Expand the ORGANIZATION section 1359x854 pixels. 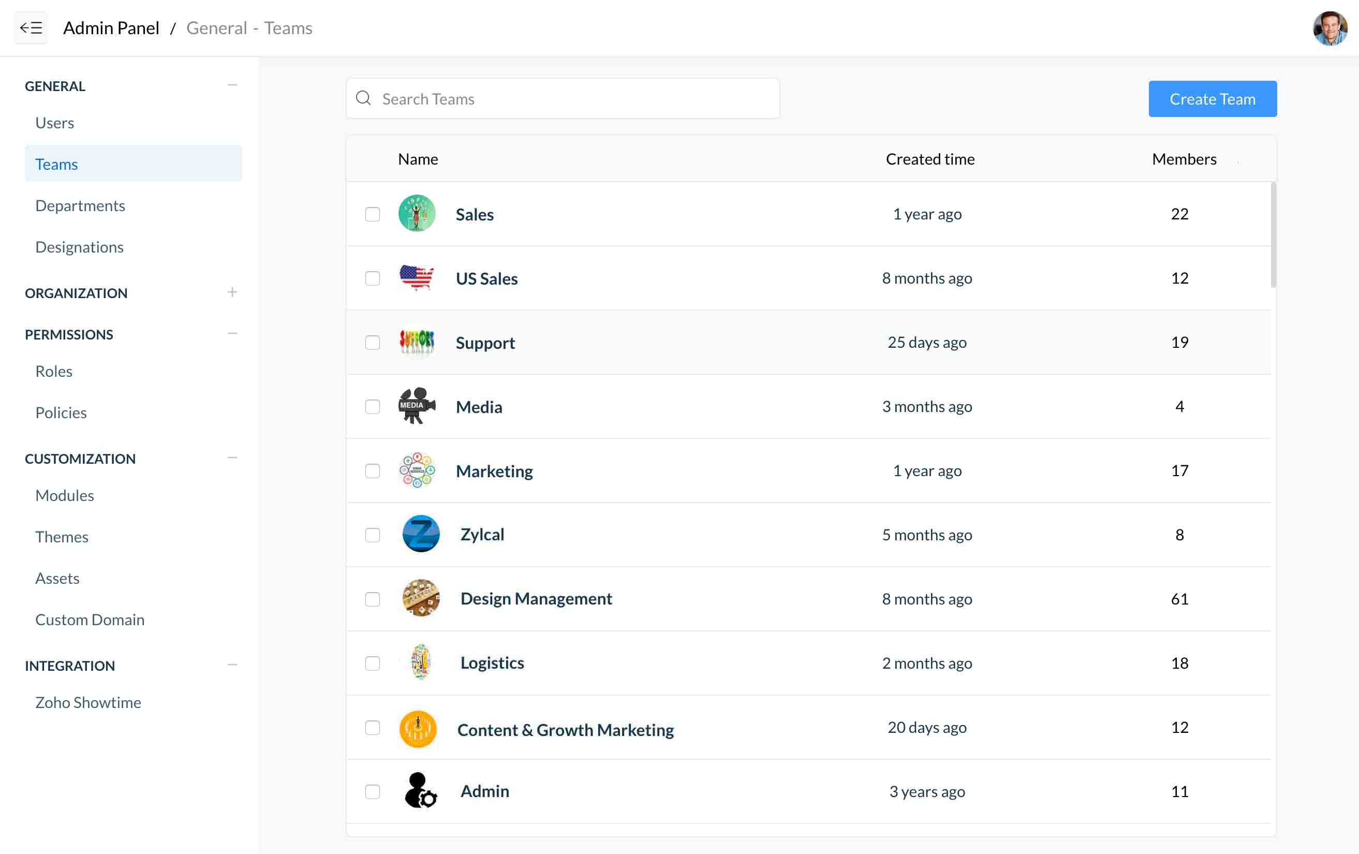click(232, 292)
